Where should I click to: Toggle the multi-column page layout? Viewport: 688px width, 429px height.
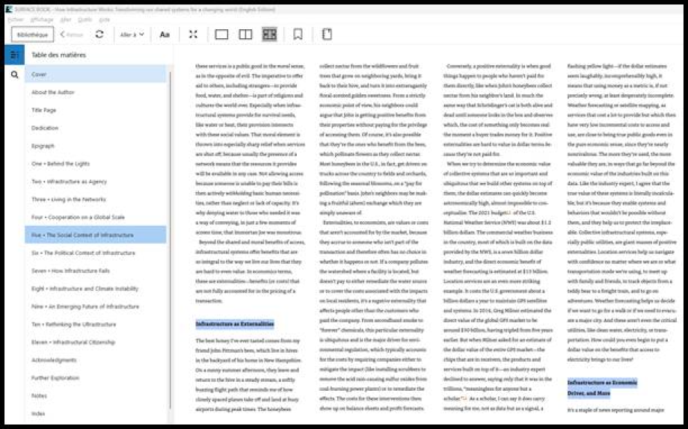point(269,34)
